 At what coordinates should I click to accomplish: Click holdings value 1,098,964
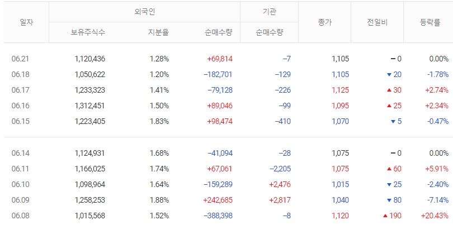90,184
